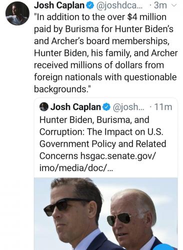Open Josh Caplan name in quoted tweet
The width and height of the screenshot is (183, 250).
(x=75, y=107)
